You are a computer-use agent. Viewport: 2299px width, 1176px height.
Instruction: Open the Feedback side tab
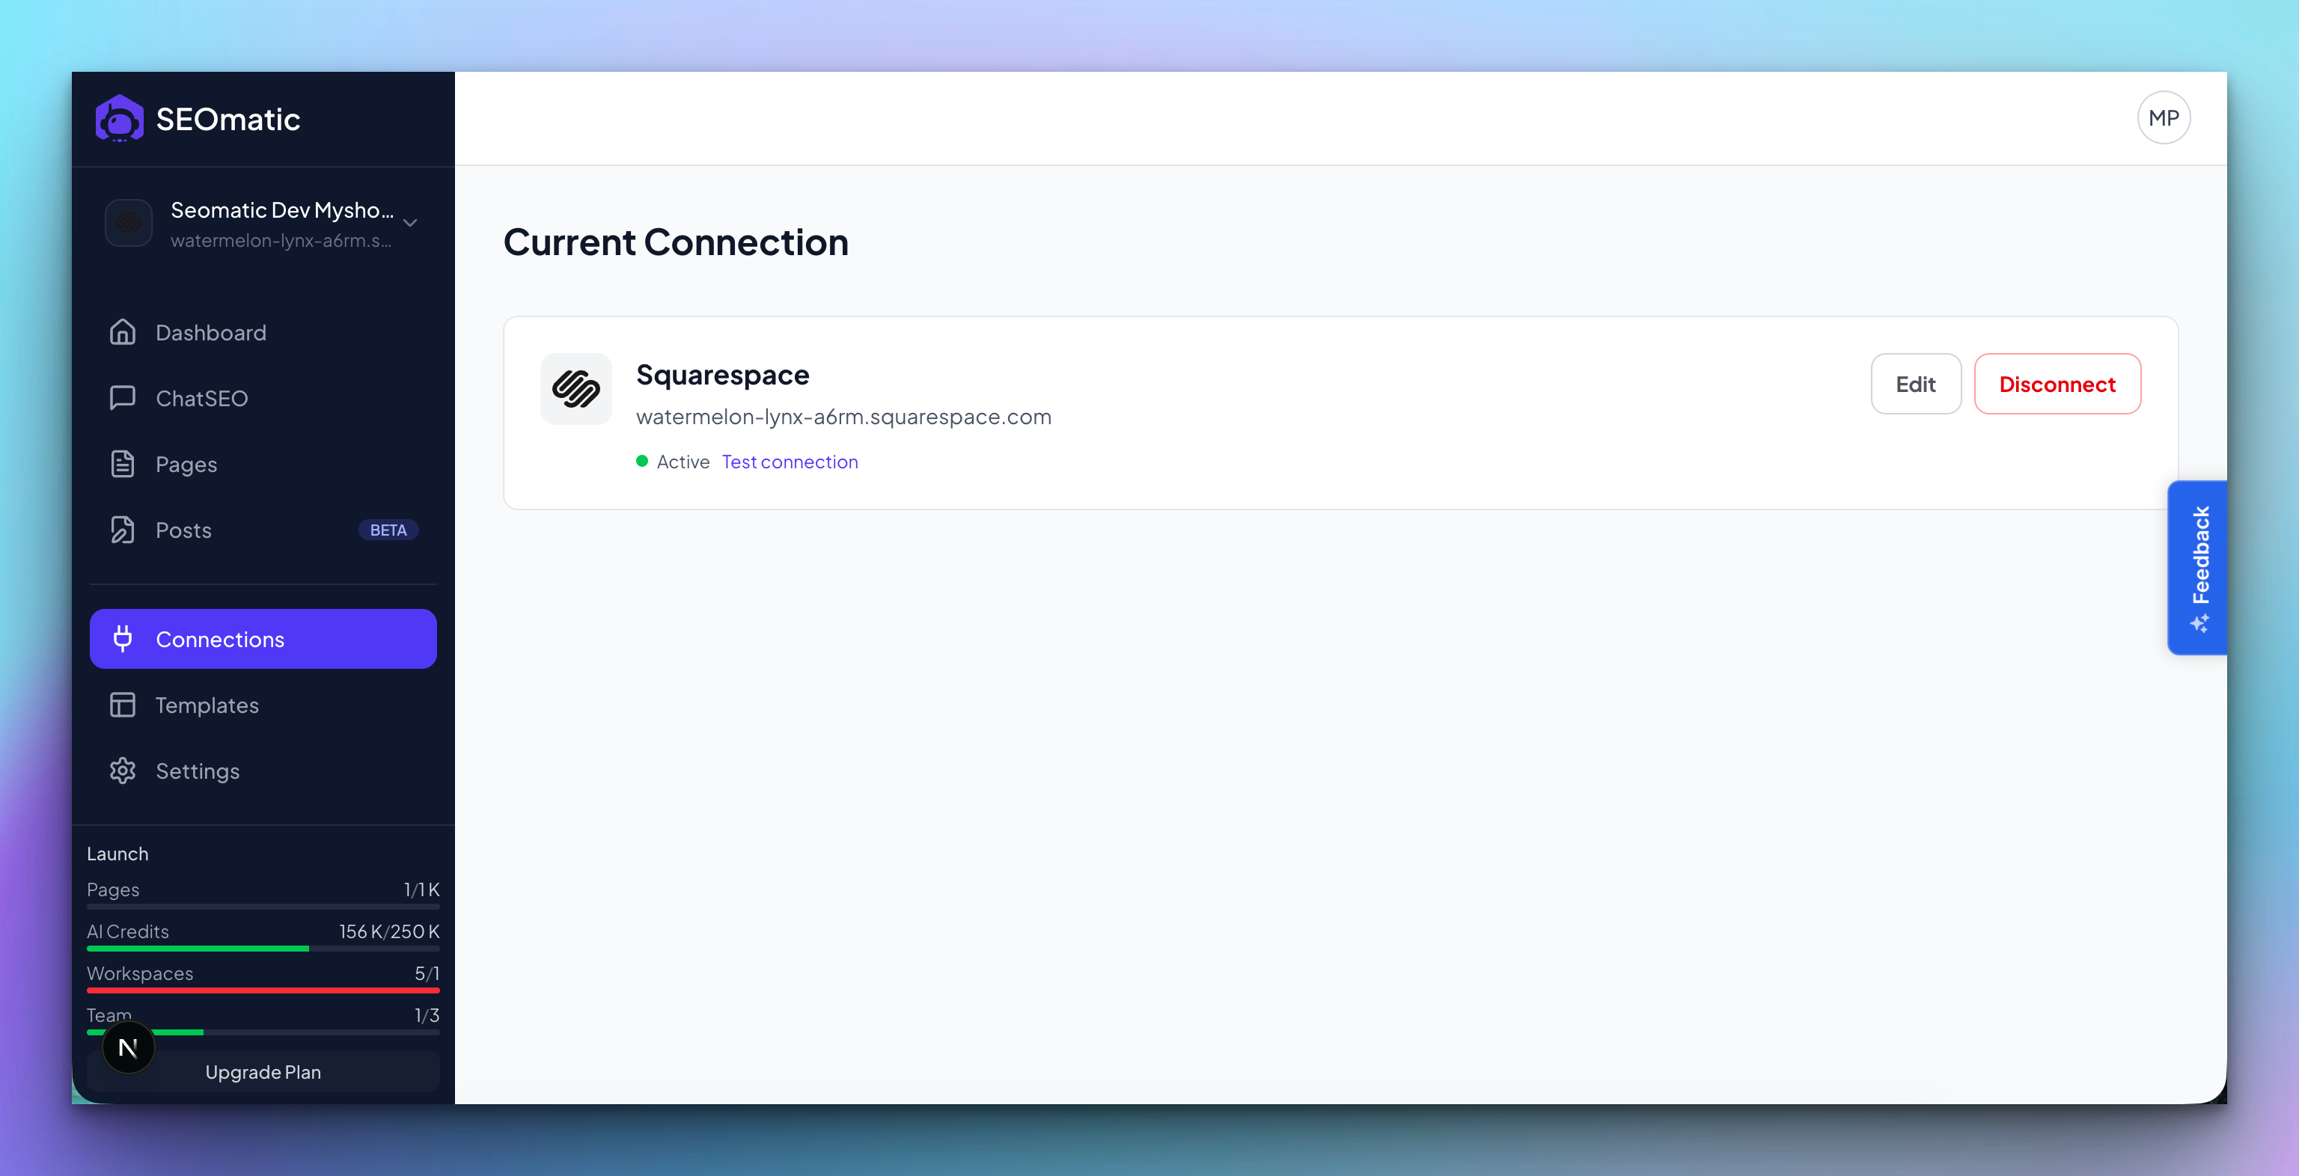tap(2197, 568)
